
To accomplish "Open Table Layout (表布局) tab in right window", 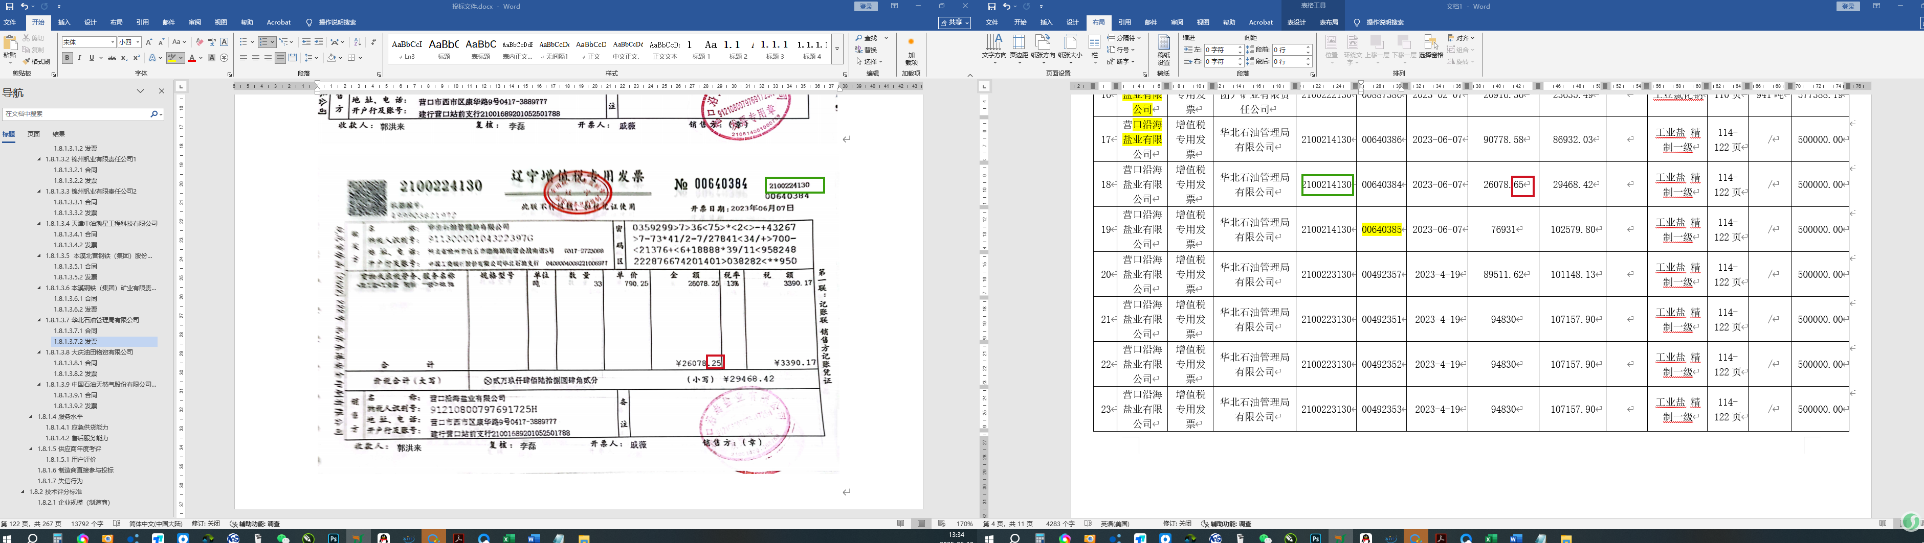I will pyautogui.click(x=1329, y=22).
